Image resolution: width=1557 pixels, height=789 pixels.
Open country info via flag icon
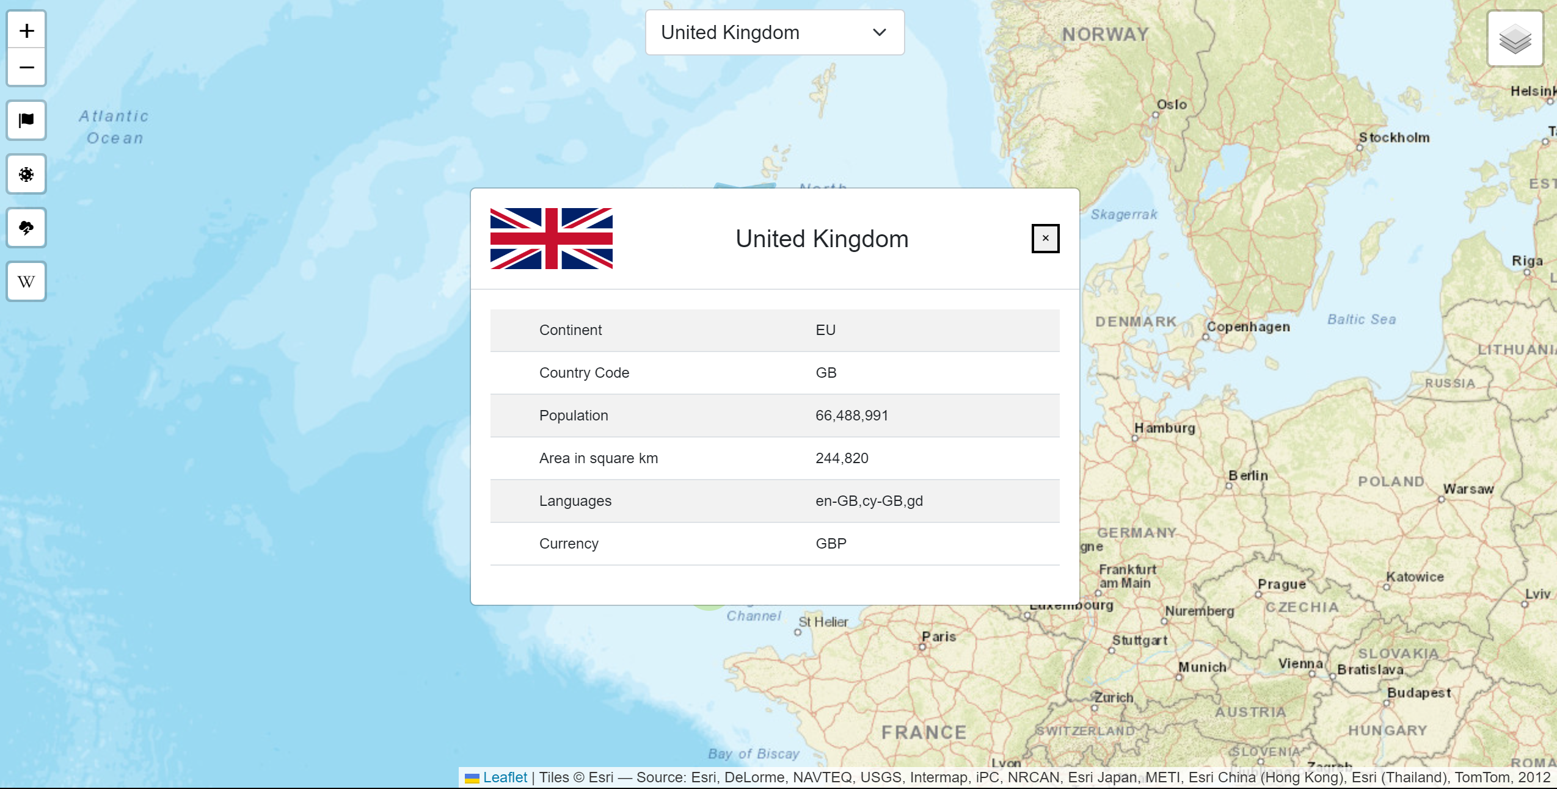tap(26, 120)
